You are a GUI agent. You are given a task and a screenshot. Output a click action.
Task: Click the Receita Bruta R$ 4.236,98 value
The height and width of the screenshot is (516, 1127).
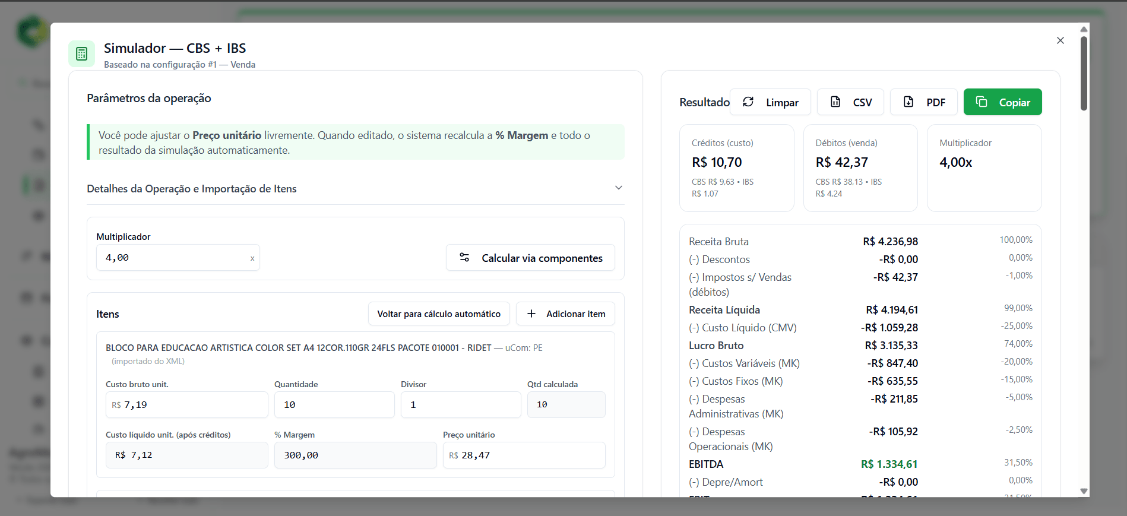[x=890, y=242]
